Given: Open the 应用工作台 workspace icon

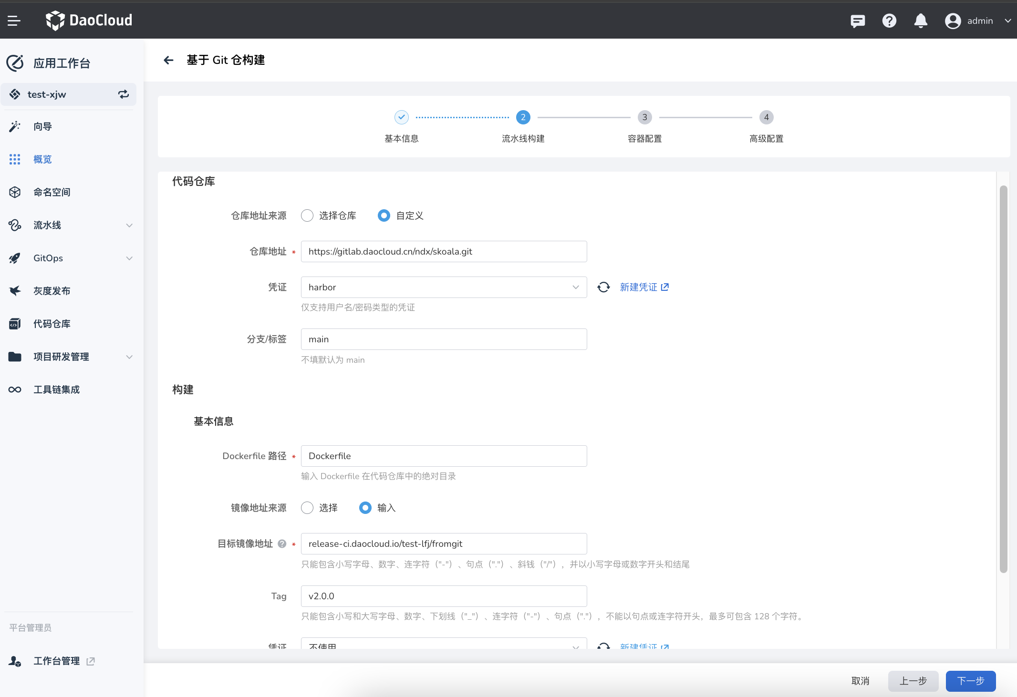Looking at the screenshot, I should coord(15,62).
